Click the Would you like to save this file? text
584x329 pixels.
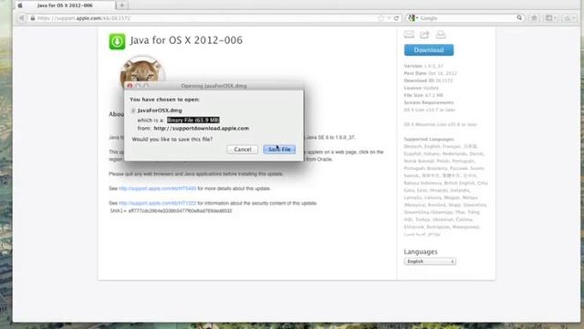pyautogui.click(x=172, y=139)
